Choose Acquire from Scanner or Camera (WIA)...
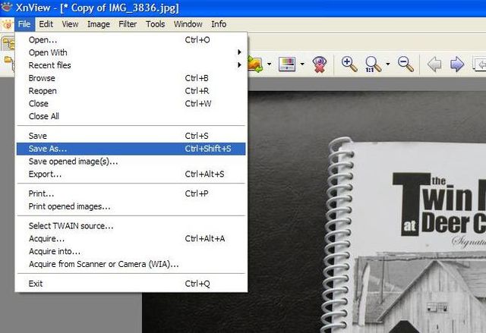This screenshot has width=486, height=333. [x=131, y=264]
